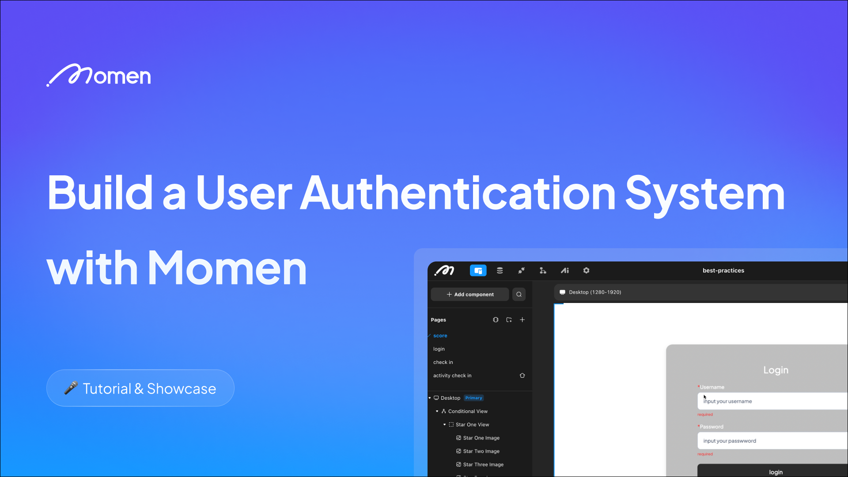Open the search icon beside Add component
Image resolution: width=848 pixels, height=477 pixels.
519,294
